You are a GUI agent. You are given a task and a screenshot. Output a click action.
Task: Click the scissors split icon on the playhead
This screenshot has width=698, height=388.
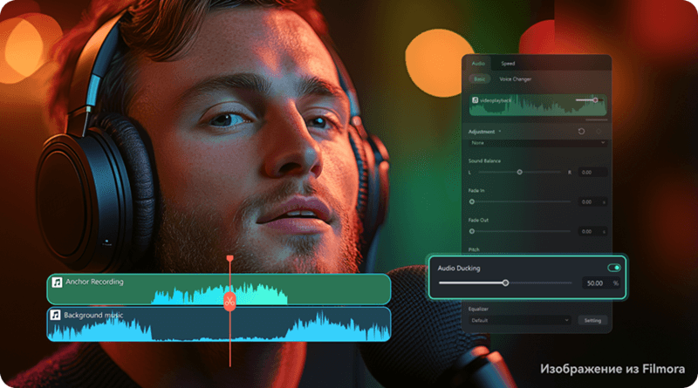coord(229,303)
